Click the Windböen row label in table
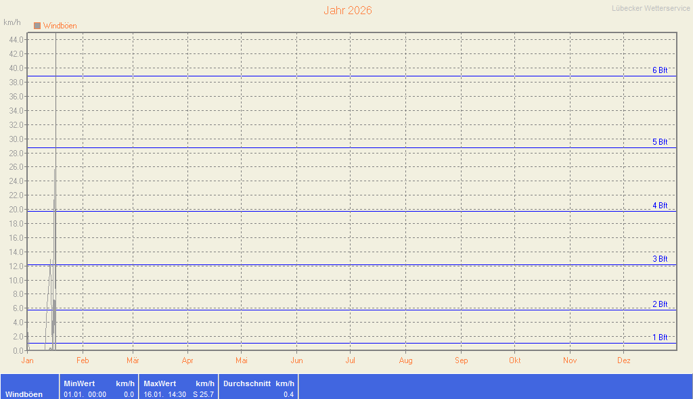Viewport: 693px width, 399px height. click(24, 394)
